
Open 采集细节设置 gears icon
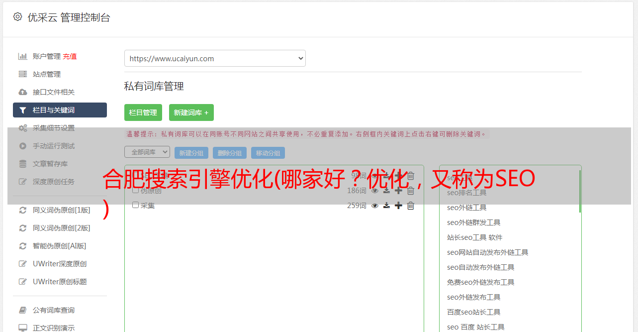pos(23,128)
